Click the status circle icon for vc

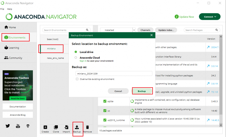[x=132, y=111]
